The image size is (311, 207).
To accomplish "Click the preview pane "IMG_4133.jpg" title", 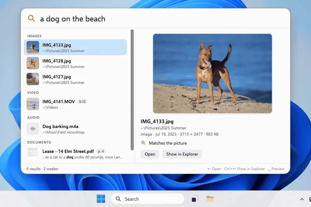I will 157,121.
